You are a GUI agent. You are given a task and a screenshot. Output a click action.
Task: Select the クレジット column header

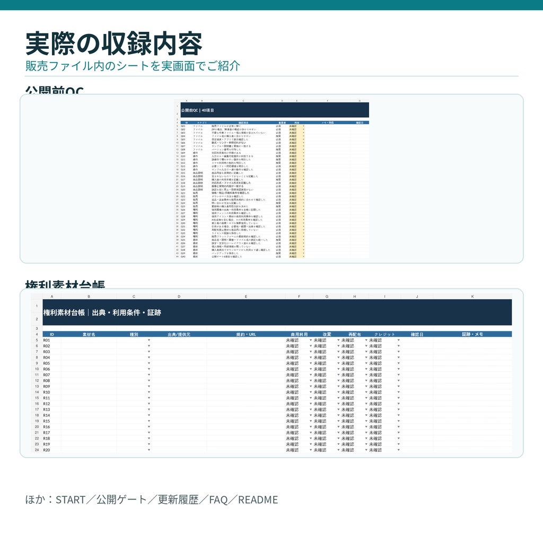[x=384, y=334]
